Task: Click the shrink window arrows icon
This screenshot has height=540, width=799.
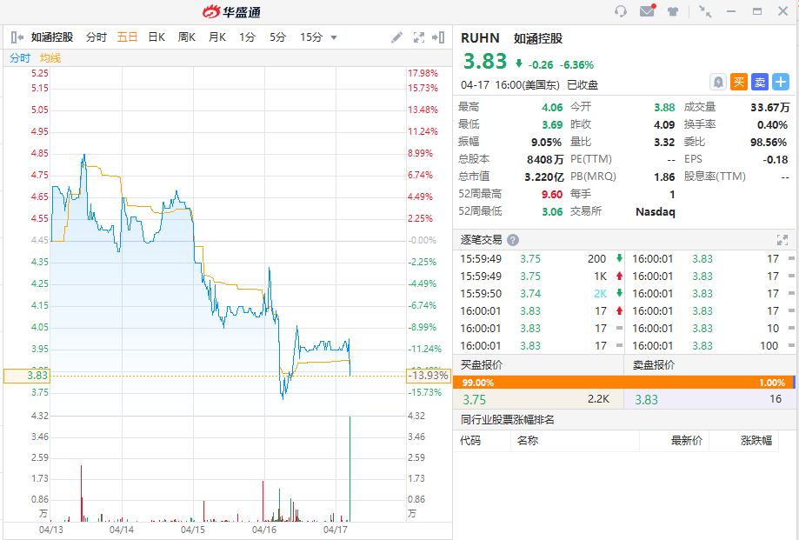Action: coord(705,11)
